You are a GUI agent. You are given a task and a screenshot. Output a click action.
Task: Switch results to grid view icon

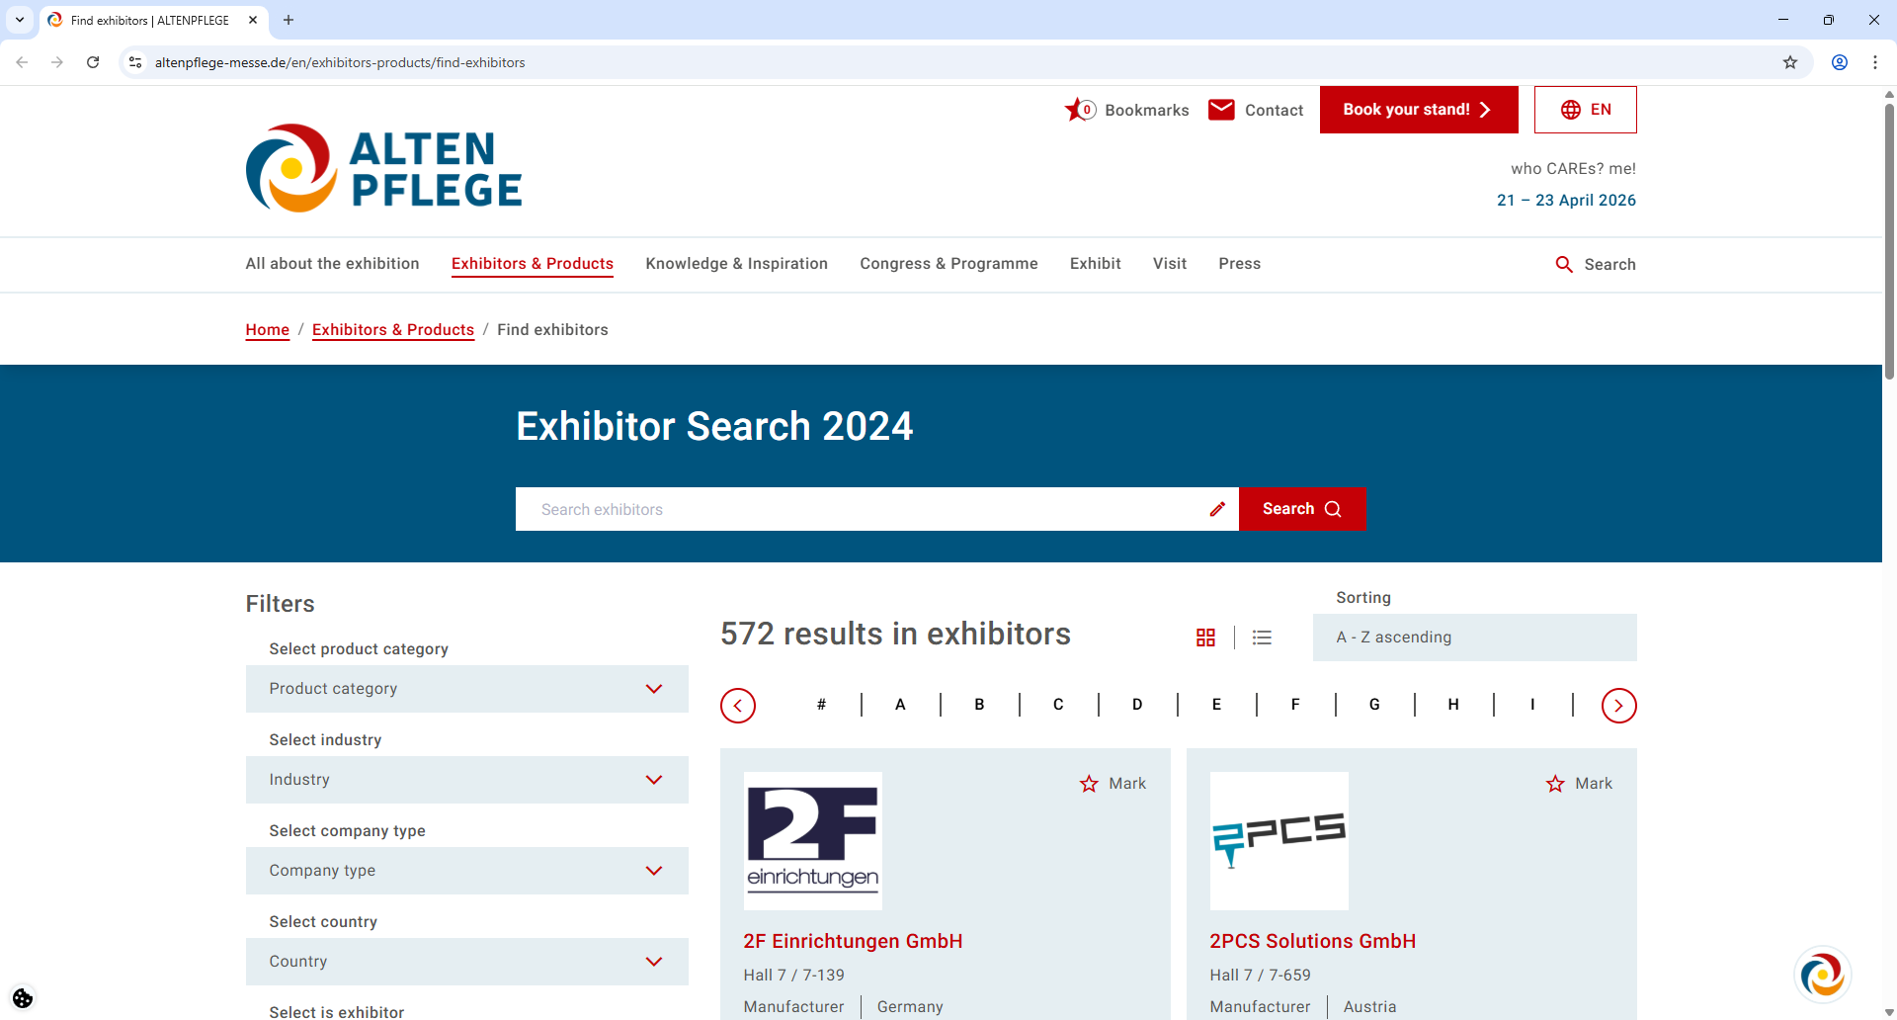[x=1205, y=637]
